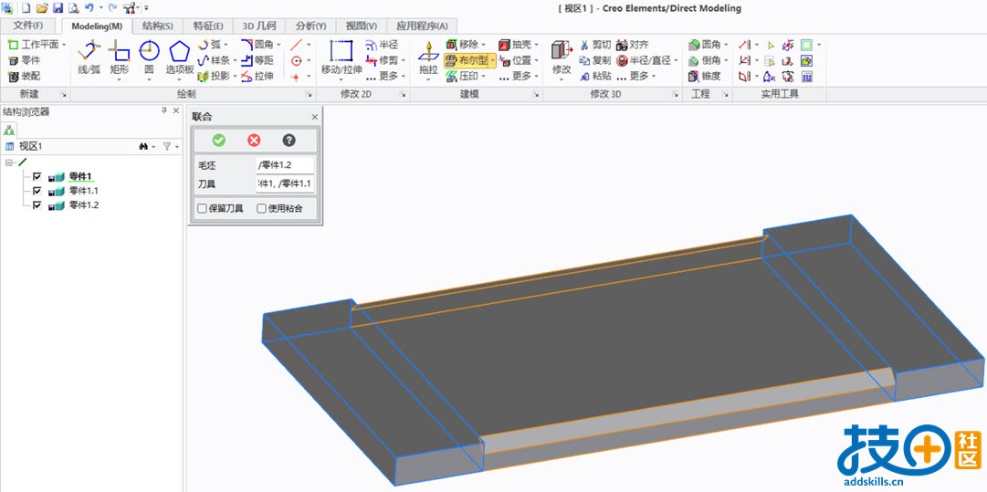Click the 刀具 tool input field
This screenshot has width=987, height=492.
click(x=285, y=183)
